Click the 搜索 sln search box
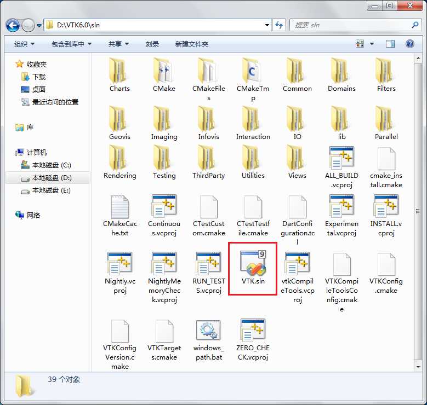The width and height of the screenshot is (427, 405). [355, 25]
